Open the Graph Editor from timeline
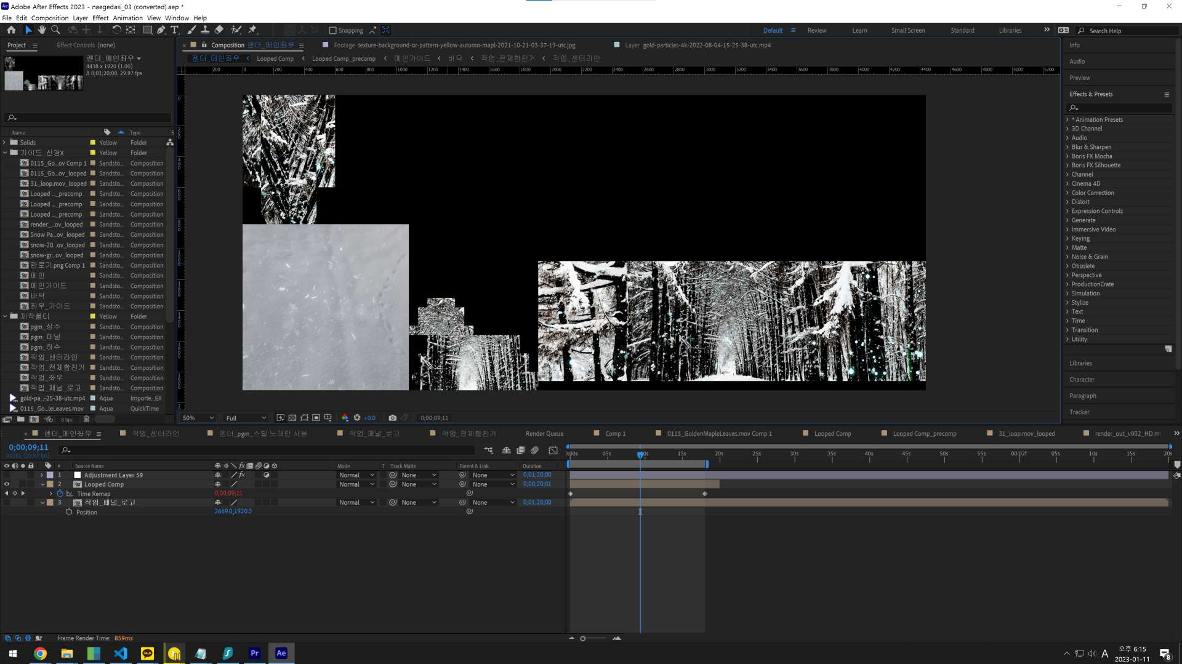Image resolution: width=1182 pixels, height=664 pixels. tap(553, 450)
